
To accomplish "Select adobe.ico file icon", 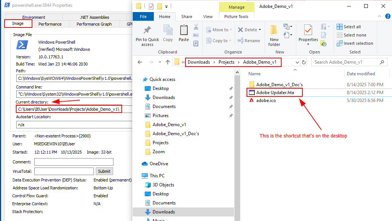I will tap(252, 101).
